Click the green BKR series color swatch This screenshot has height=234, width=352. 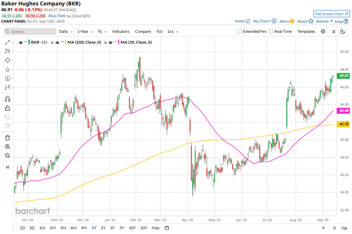(x=29, y=42)
